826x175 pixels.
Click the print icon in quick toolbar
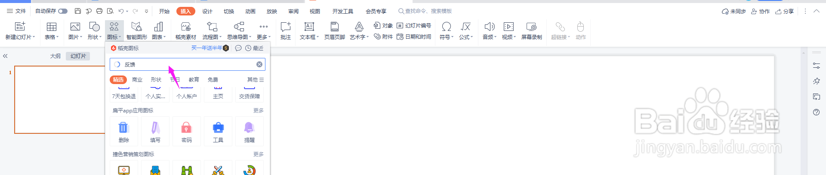click(99, 11)
